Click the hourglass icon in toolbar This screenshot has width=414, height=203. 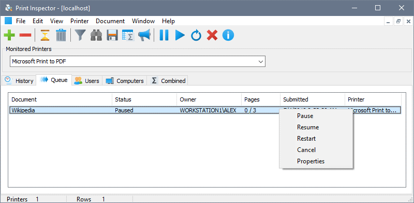pos(45,35)
